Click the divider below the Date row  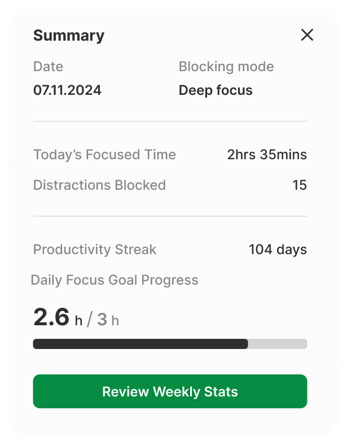click(x=170, y=121)
